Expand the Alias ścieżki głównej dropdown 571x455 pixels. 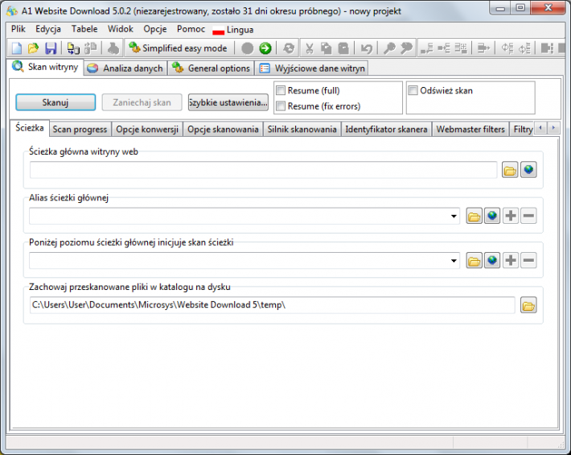pos(454,216)
